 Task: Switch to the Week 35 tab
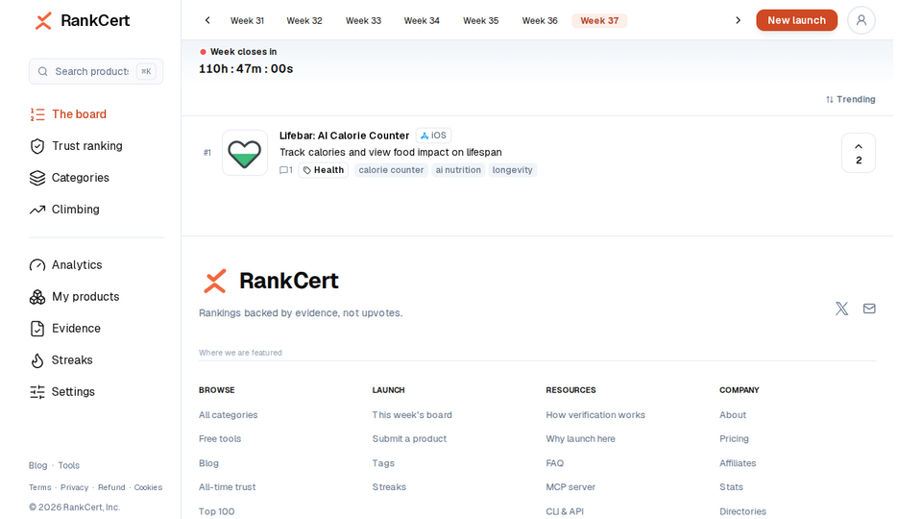[x=480, y=20]
